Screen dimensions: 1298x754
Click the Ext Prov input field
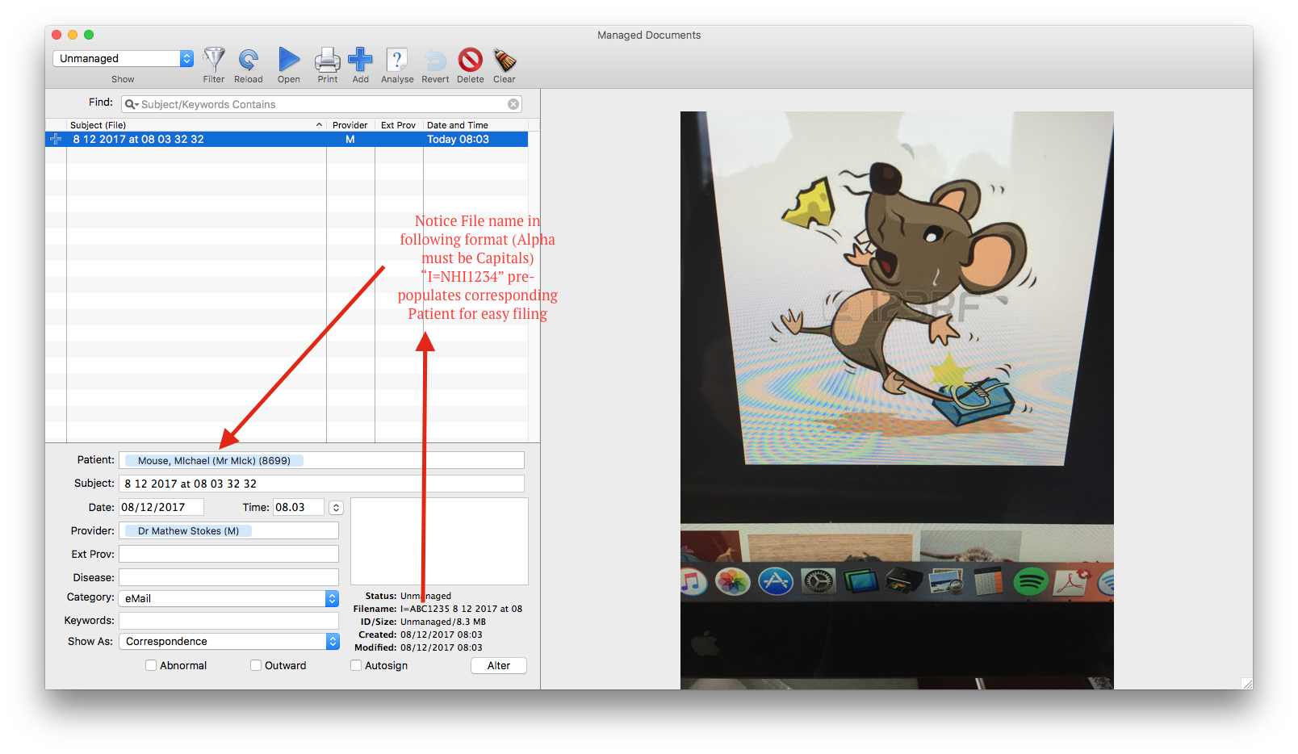tap(229, 554)
